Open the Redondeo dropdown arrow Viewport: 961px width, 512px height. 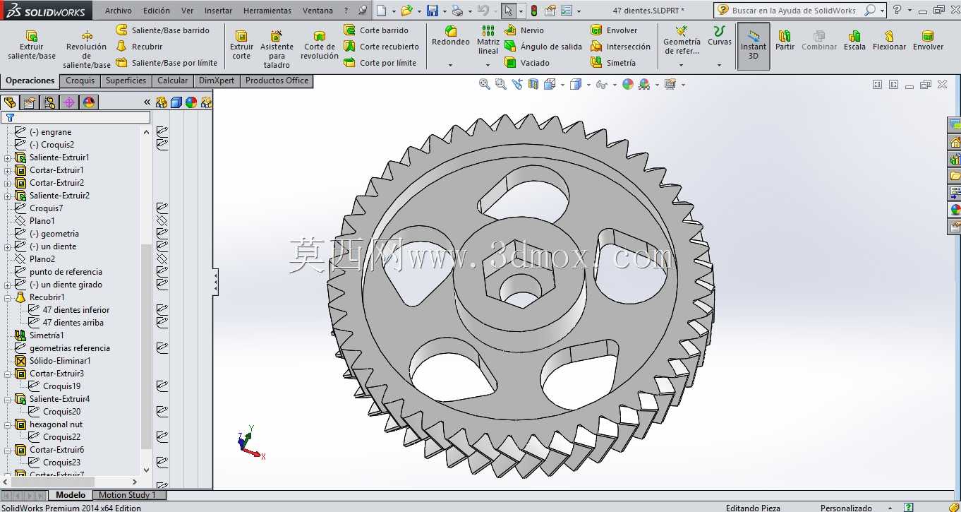pyautogui.click(x=450, y=65)
